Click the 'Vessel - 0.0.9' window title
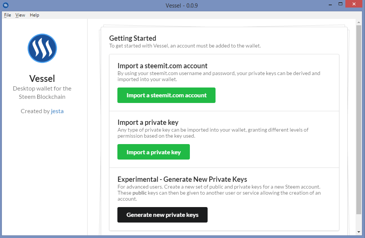 click(182, 5)
